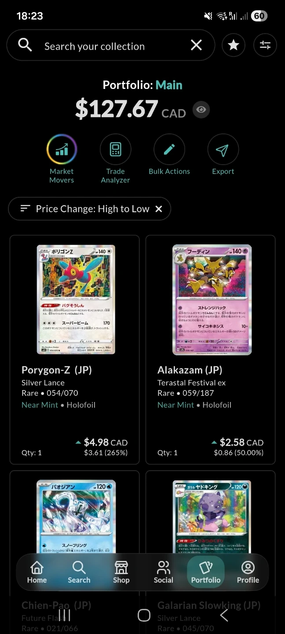
Task: Open the Trade Analyzer calculator icon
Action: click(116, 150)
